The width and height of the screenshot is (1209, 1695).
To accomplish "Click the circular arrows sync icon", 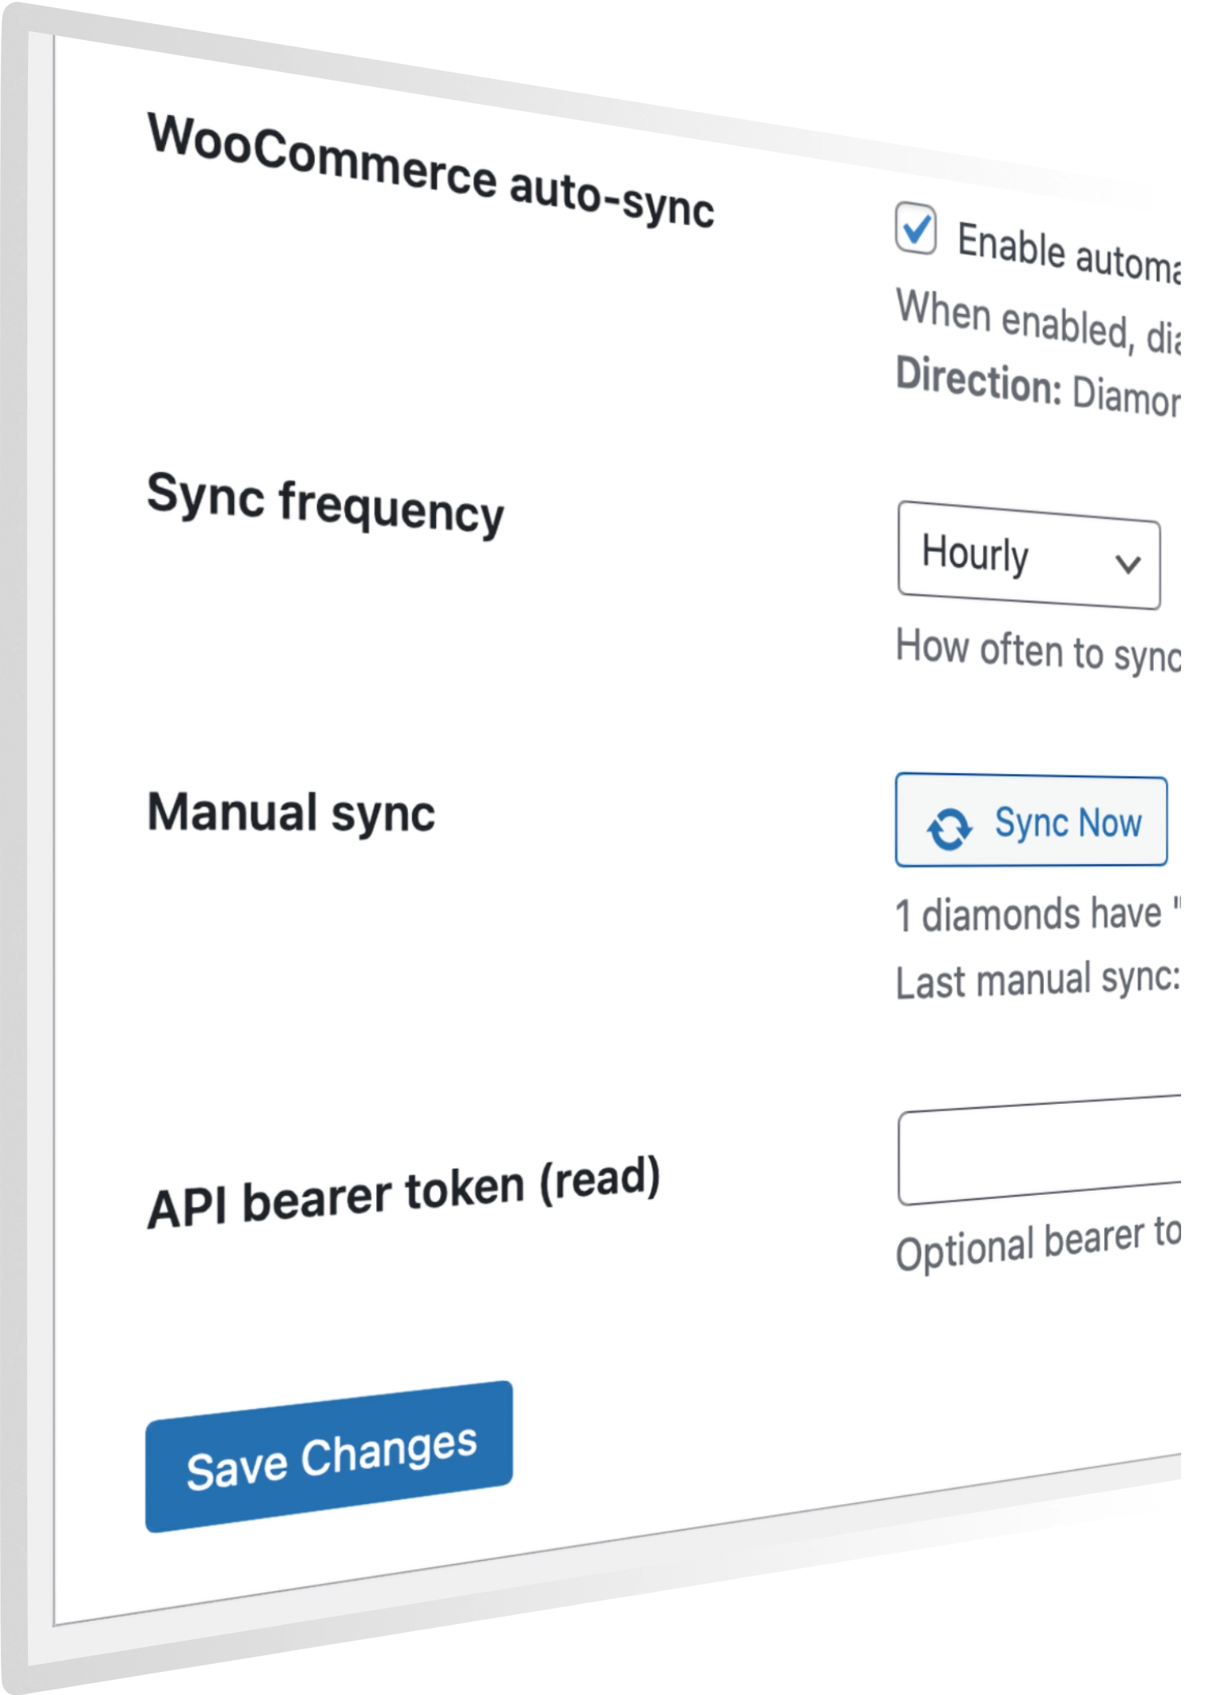I will click(x=949, y=828).
